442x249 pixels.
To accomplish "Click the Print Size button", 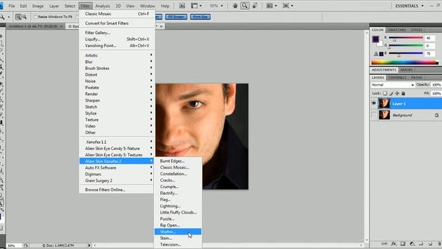I will pos(200,17).
